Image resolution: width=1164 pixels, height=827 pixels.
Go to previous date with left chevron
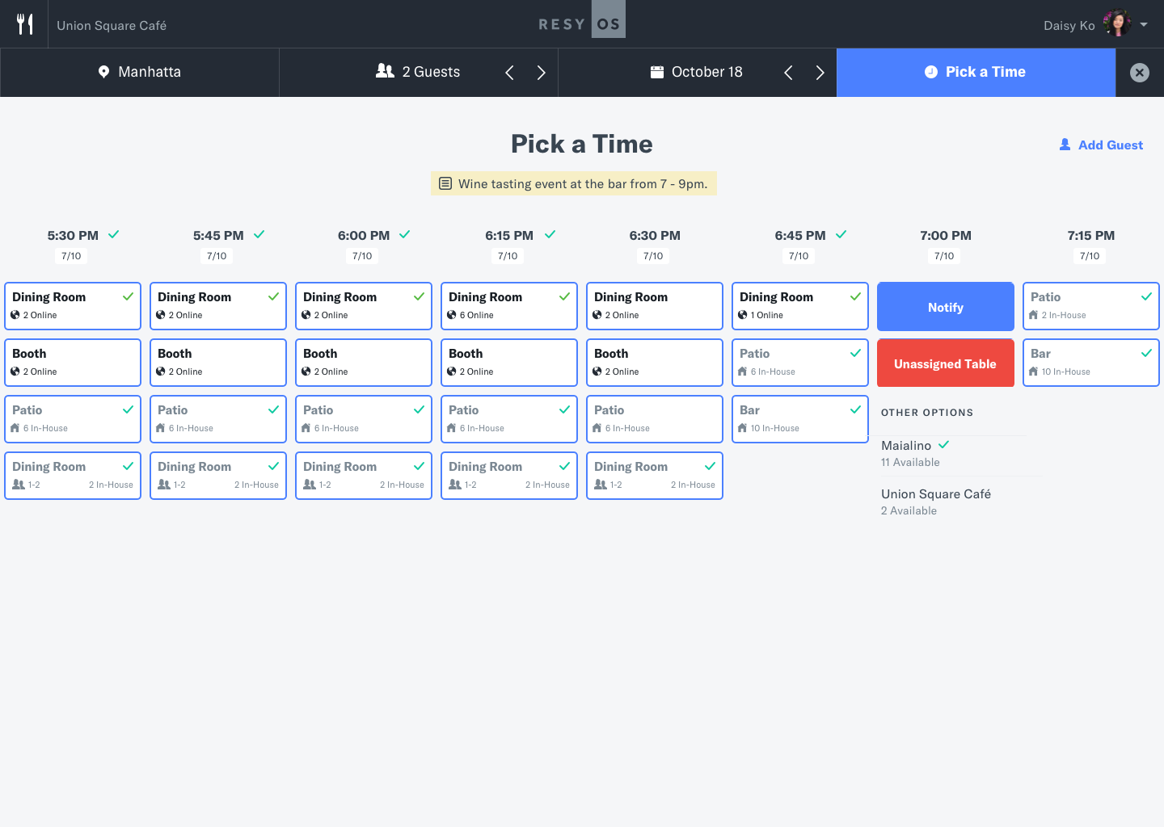point(788,73)
